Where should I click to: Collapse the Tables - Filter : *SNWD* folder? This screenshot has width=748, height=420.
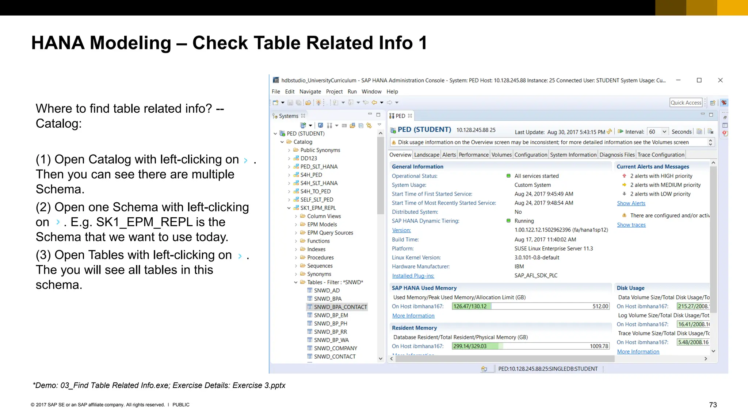[x=296, y=283]
